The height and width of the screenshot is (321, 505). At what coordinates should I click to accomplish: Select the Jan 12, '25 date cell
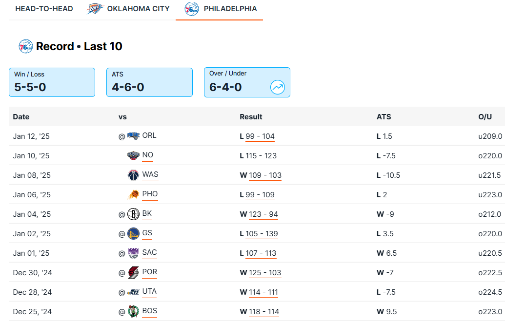click(31, 136)
